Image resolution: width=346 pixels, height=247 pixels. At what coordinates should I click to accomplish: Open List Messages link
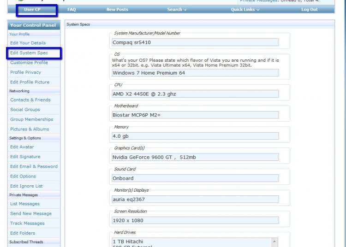click(25, 204)
